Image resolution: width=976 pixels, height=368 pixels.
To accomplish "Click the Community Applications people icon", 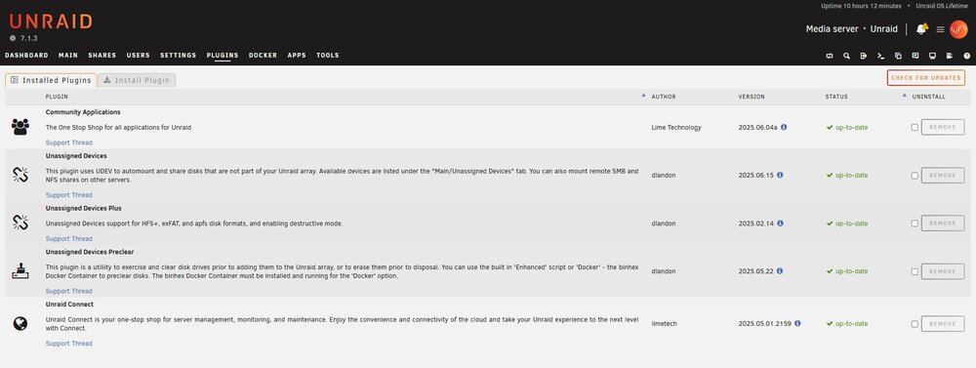I will point(20,127).
